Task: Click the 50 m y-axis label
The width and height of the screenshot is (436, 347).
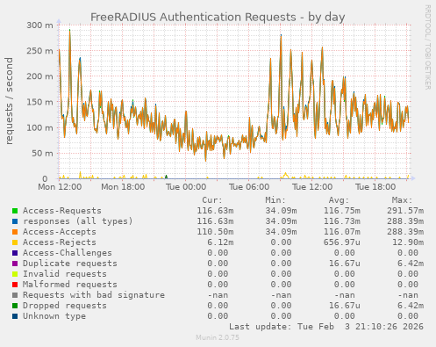Action: 42,154
